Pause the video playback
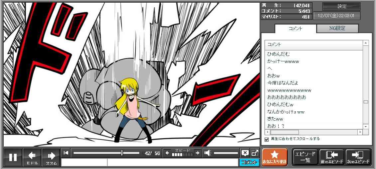This screenshot has height=169, width=376. pos(13,157)
